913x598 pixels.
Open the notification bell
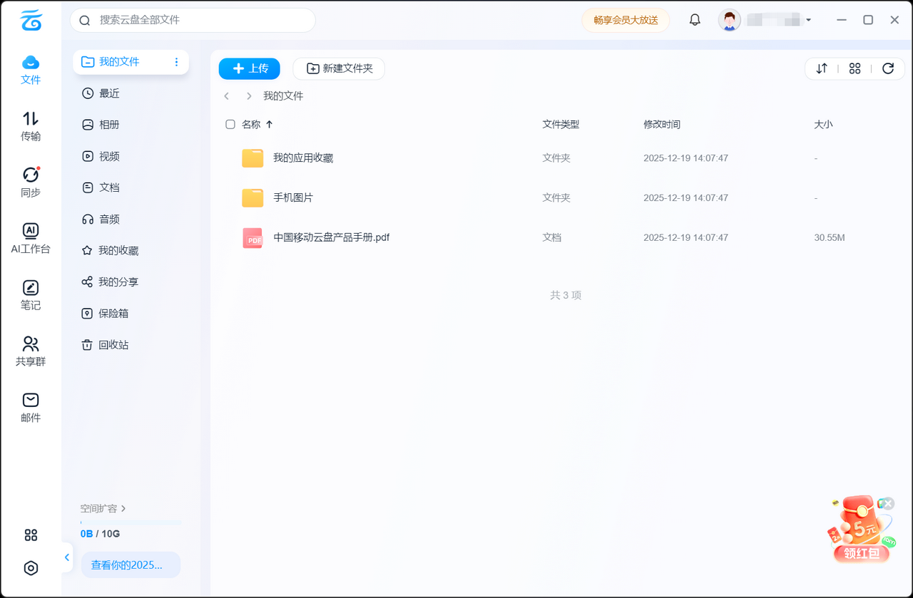coord(695,19)
